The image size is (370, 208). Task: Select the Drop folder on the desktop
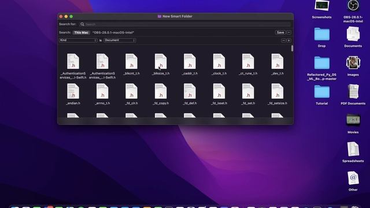tap(321, 34)
